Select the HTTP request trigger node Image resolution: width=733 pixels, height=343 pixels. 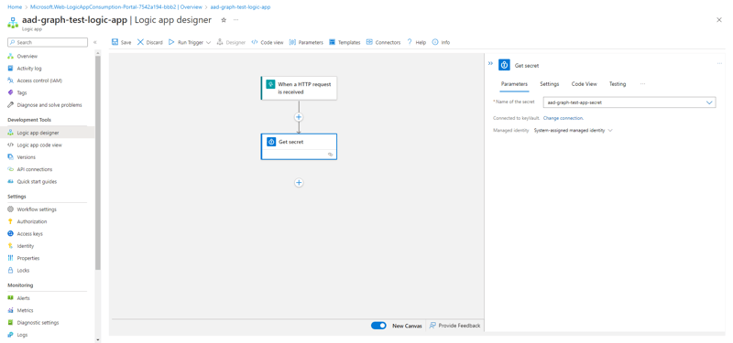[x=299, y=88]
